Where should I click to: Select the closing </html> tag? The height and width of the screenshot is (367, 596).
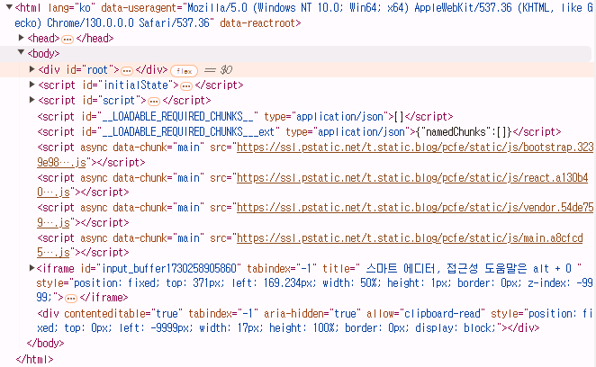tap(34, 359)
